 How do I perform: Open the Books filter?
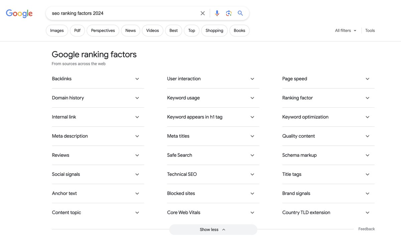[x=239, y=30]
